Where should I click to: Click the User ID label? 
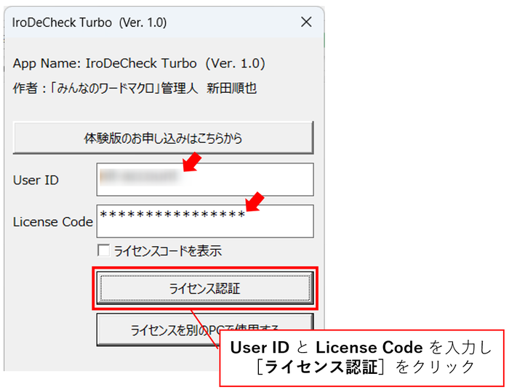pyautogui.click(x=36, y=180)
